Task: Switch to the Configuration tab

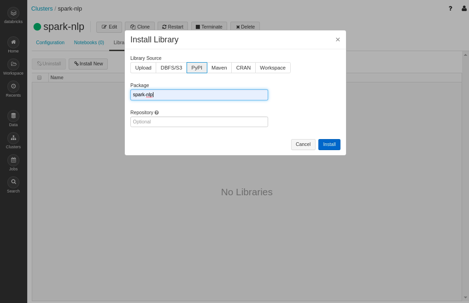Action: coord(50,42)
